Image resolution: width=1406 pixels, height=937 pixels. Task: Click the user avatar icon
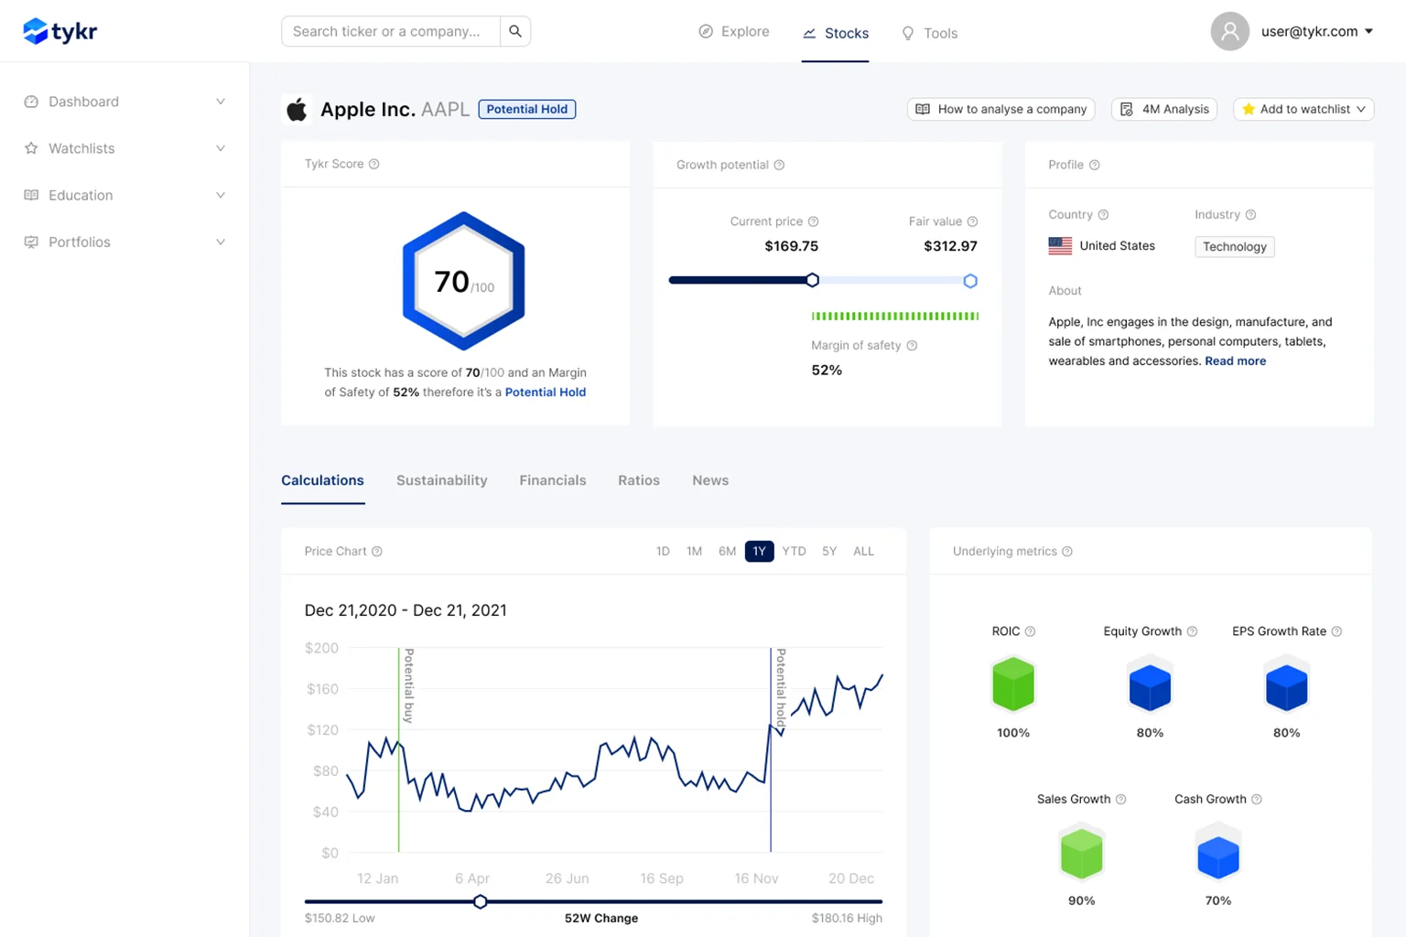tap(1229, 31)
